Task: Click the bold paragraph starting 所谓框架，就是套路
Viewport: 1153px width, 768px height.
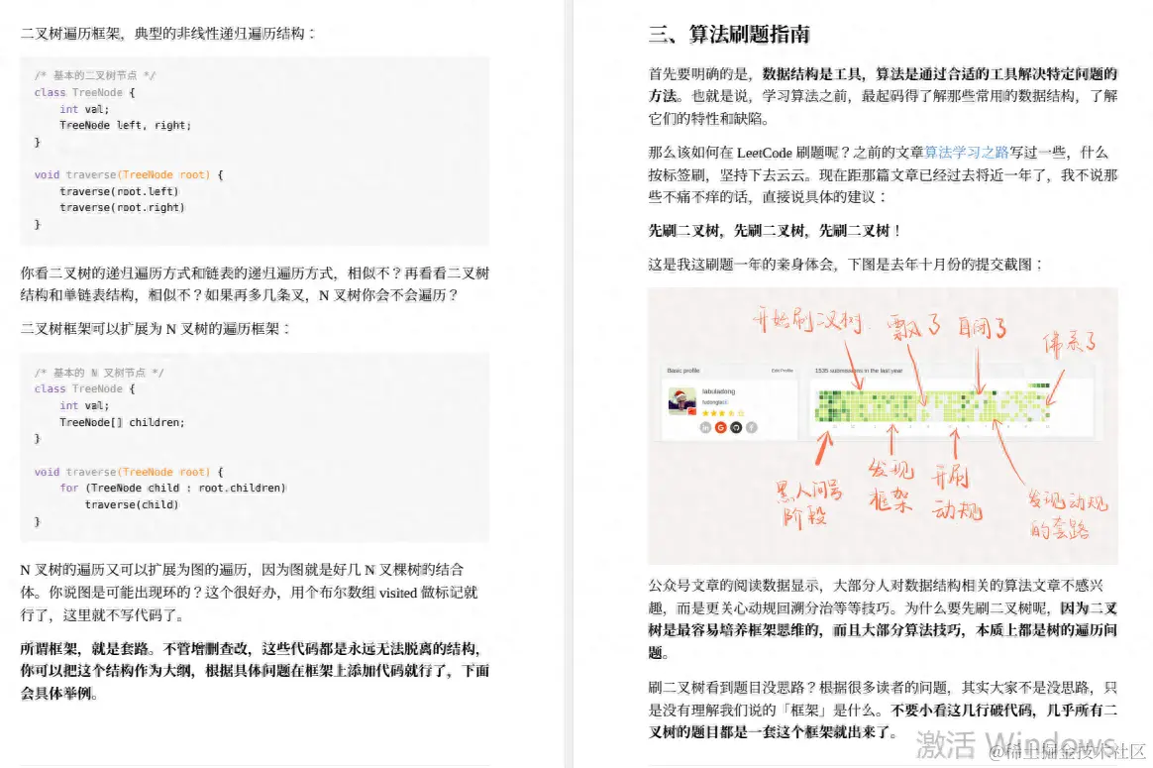Action: 255,671
